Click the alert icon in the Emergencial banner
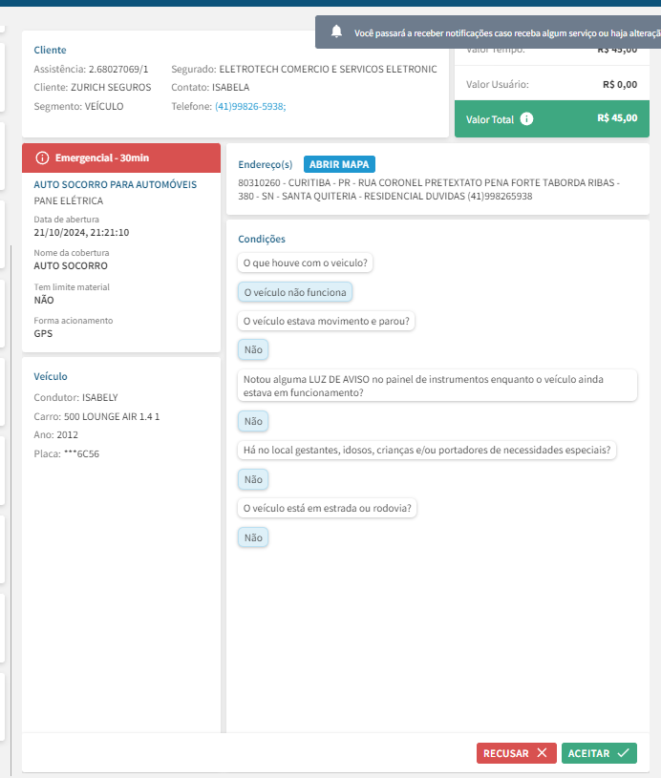 [41, 158]
